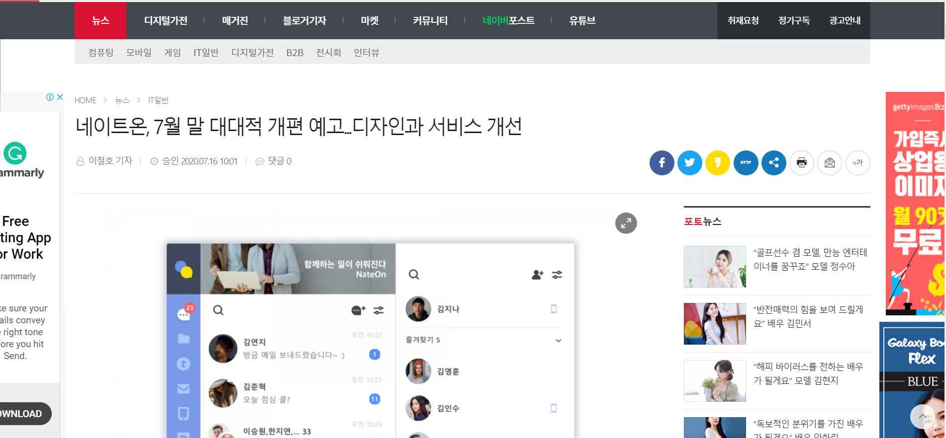Open headline 독보적인 분위기를 가진 배우
946x438 pixels.
(x=808, y=429)
